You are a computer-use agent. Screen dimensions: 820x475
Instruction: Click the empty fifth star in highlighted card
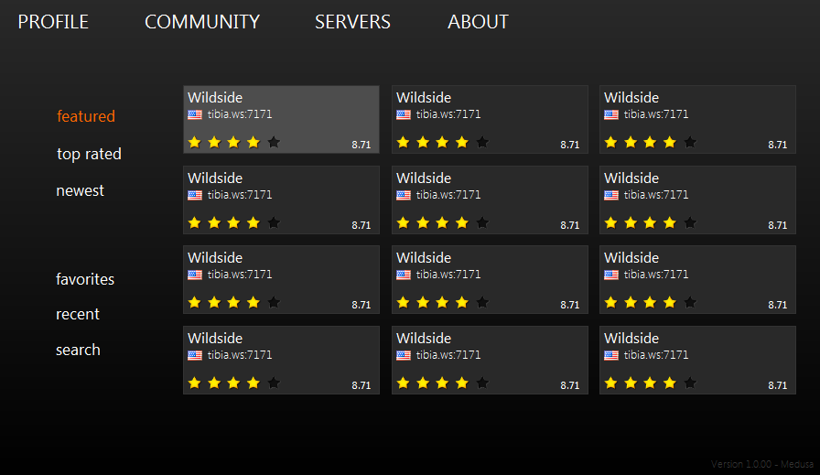pyautogui.click(x=274, y=142)
